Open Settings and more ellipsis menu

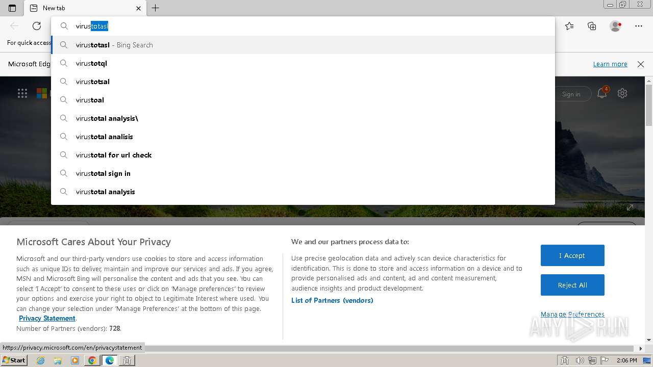pyautogui.click(x=639, y=26)
